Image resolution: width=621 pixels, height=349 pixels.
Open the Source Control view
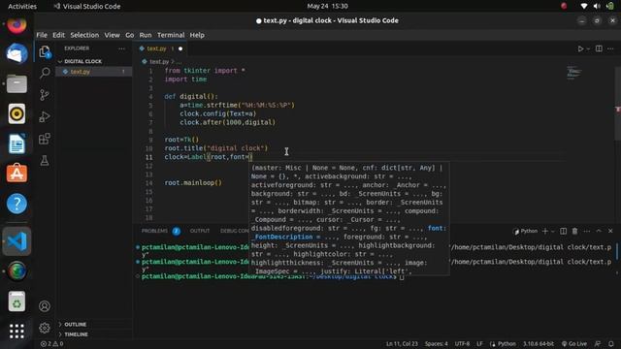[x=45, y=95]
